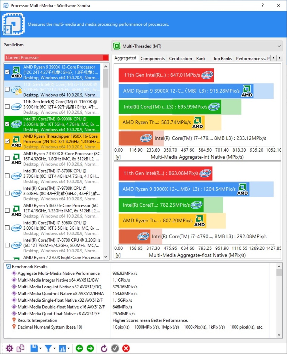The width and height of the screenshot is (287, 354).
Task: Click Intel logo on i9-9900K entry
Action: tap(16, 124)
